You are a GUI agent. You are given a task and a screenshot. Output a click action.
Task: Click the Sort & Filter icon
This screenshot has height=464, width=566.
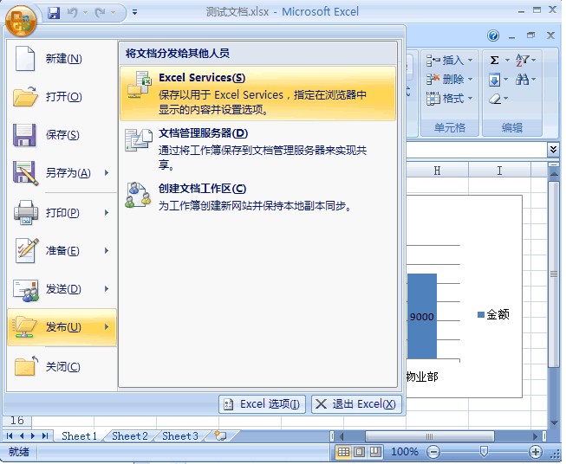522,60
